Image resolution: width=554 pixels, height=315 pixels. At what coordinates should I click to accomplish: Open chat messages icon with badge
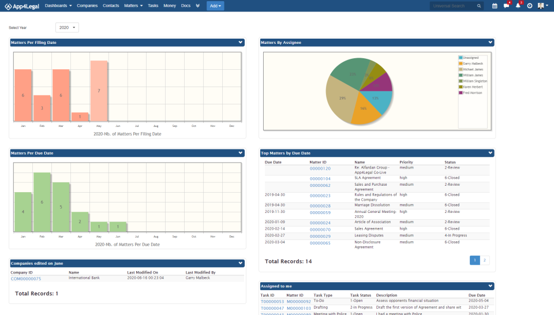coord(506,6)
